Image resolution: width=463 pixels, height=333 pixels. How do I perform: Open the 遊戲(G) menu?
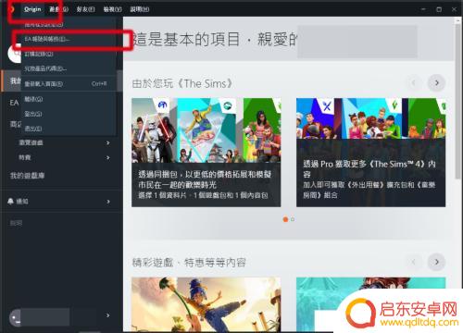(x=58, y=9)
